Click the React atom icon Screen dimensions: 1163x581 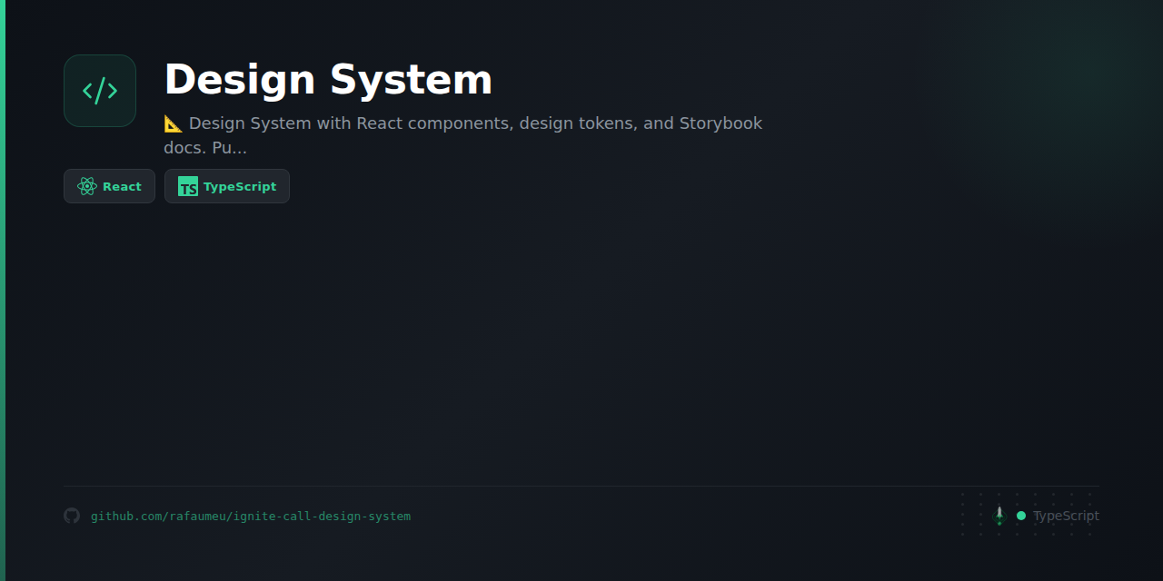pos(87,186)
